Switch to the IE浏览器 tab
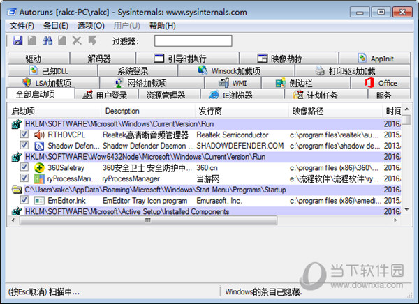The width and height of the screenshot is (419, 304). tap(242, 95)
